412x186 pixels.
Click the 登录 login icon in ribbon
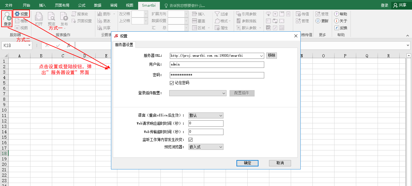click(7, 18)
